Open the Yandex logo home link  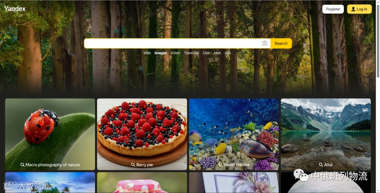click(15, 9)
